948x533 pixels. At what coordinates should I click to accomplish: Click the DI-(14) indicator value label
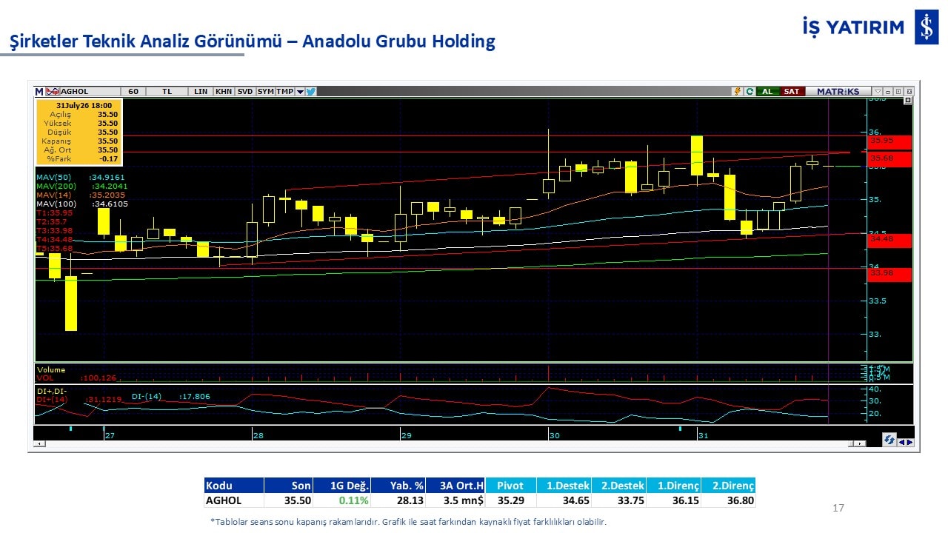pos(171,396)
